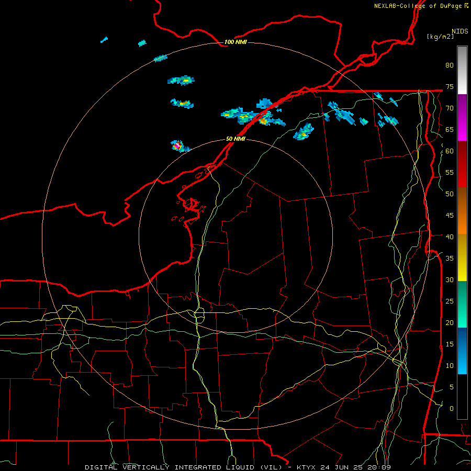This screenshot has height=471, width=471.
Task: Click the scale value 55
Action: [x=450, y=172]
